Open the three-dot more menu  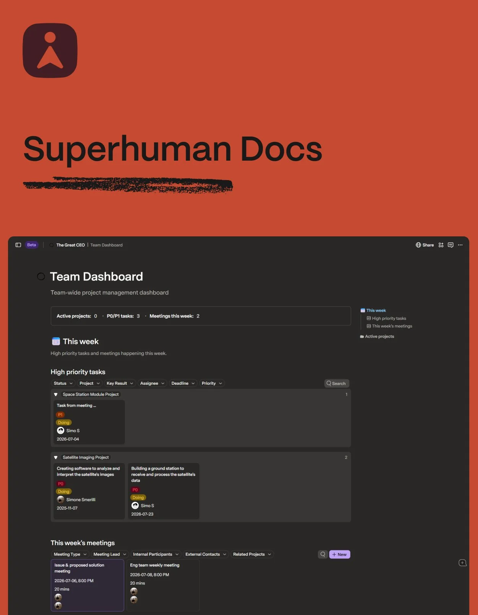[x=460, y=245]
